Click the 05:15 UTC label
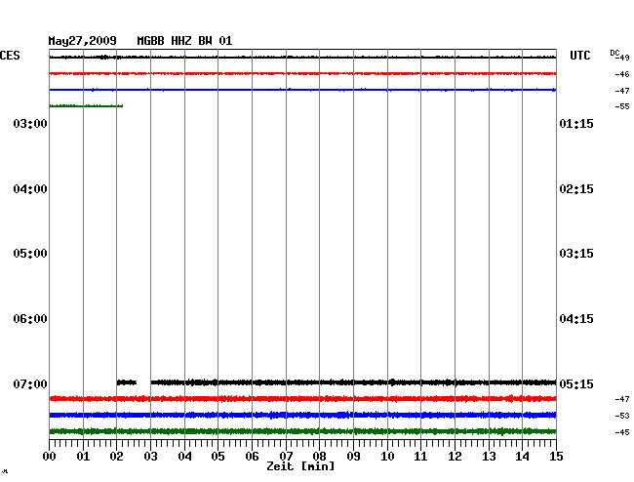 click(576, 383)
